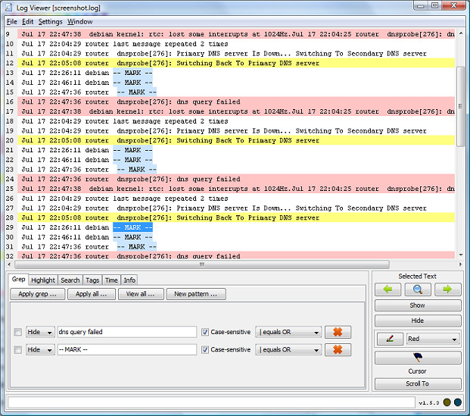Click the selected '-- MARK --' text on line 29
Viewport: 470px width, 416px height.
pyautogui.click(x=132, y=227)
